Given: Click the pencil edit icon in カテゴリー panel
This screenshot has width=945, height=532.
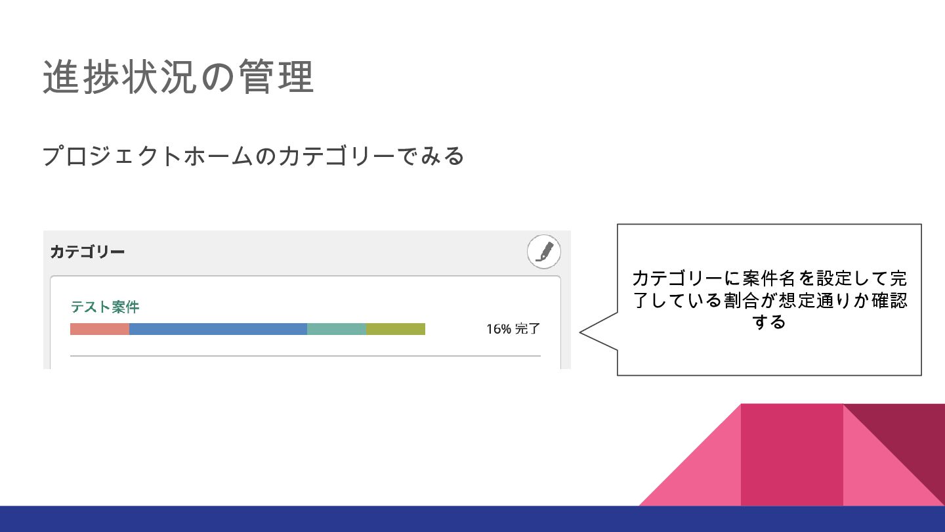Looking at the screenshot, I should (544, 252).
